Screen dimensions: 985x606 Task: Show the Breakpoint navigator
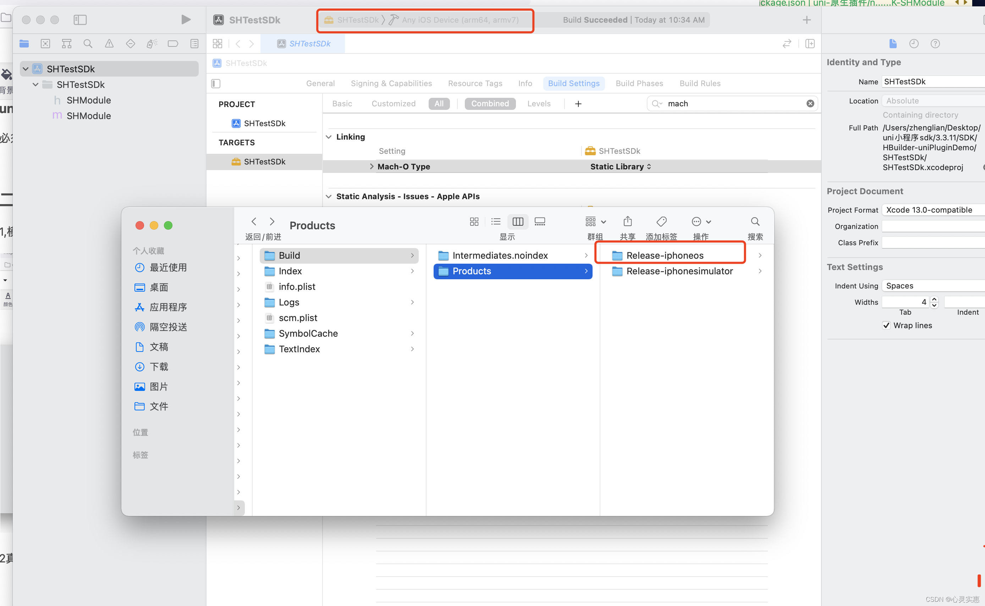173,44
